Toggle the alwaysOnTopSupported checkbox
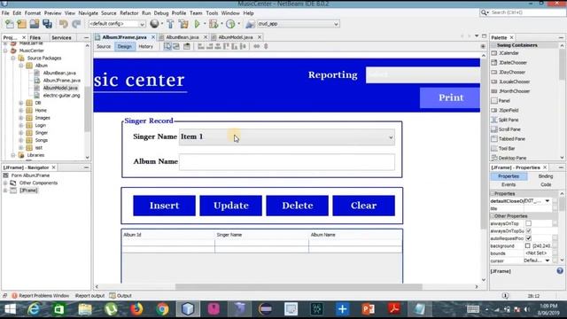This screenshot has width=567, height=319. (x=528, y=230)
